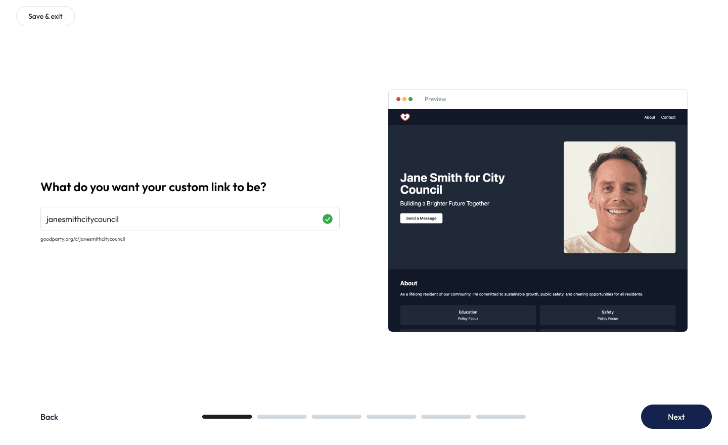Go Back to the previous step
Screen dimensions: 728x445
[x=49, y=417]
